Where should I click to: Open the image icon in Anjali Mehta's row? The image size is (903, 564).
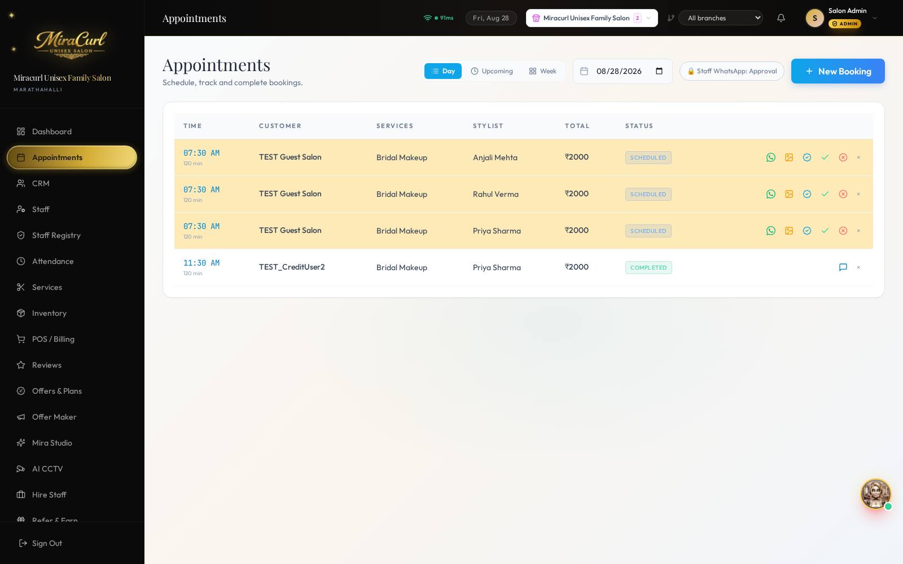click(789, 157)
